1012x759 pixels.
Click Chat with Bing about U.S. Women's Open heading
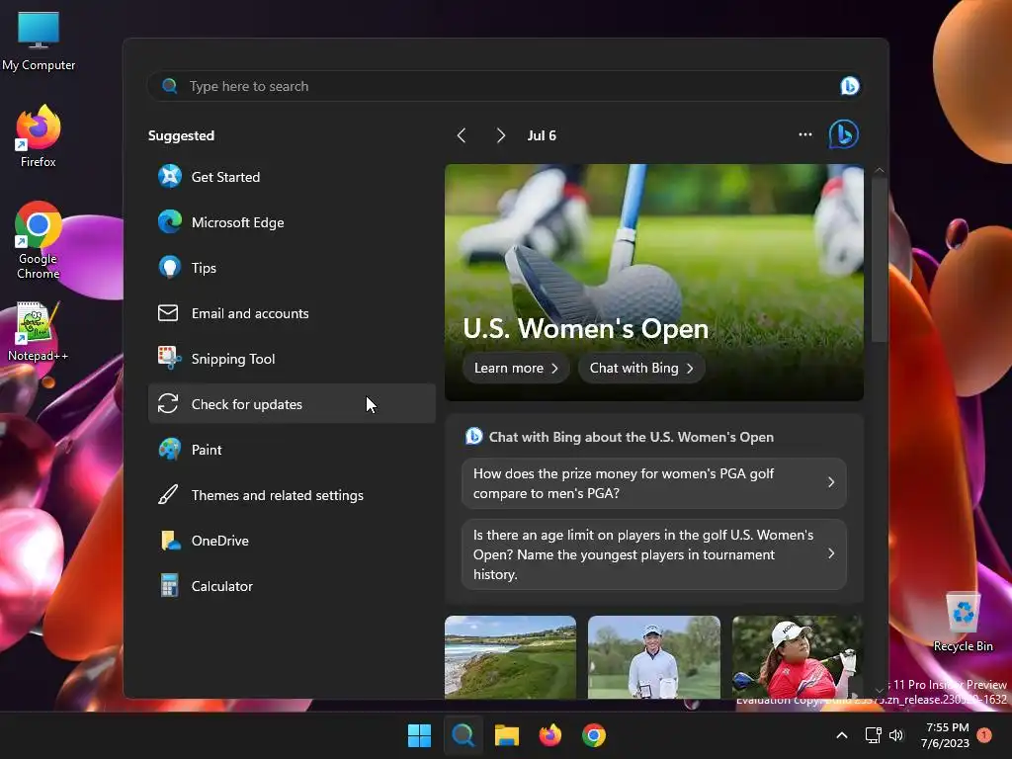point(632,437)
